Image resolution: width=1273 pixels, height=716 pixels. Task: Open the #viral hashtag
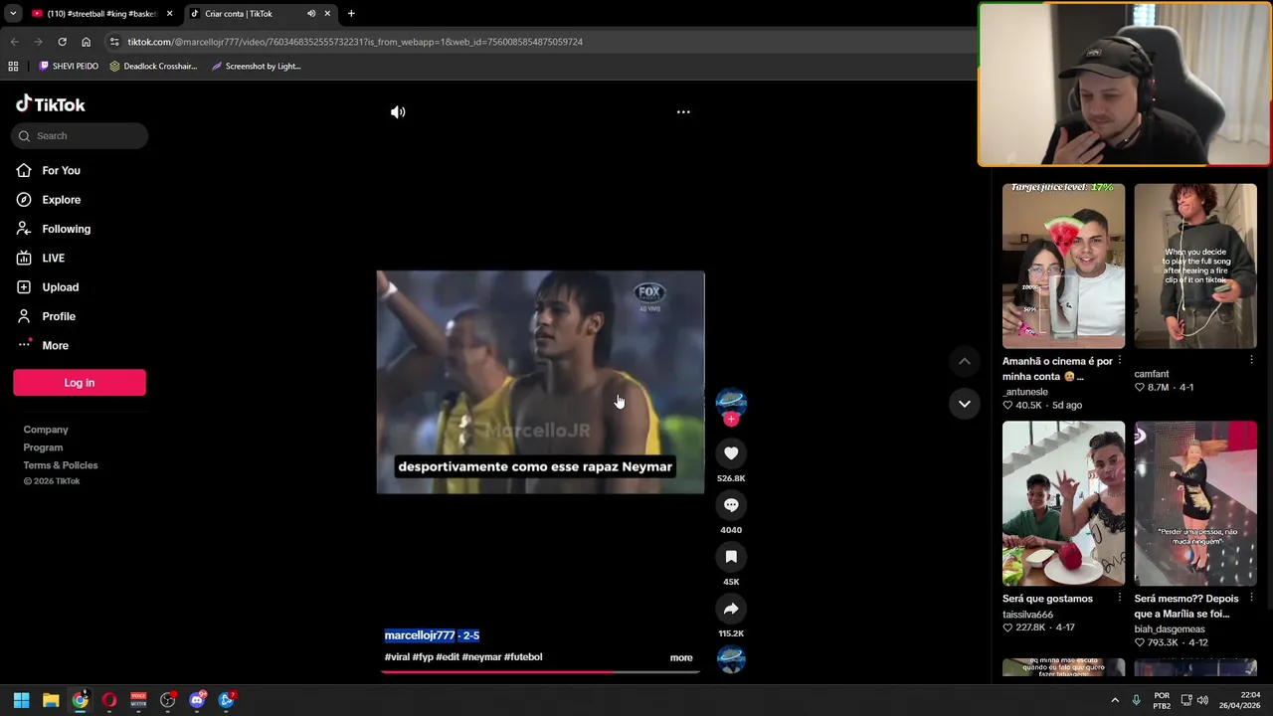point(397,657)
